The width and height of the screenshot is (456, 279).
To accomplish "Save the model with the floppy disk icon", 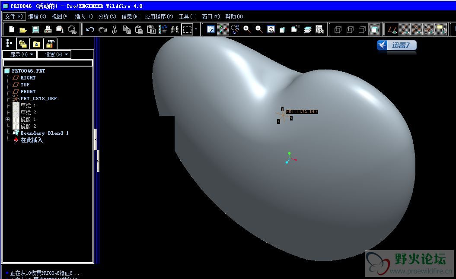I will [35, 29].
